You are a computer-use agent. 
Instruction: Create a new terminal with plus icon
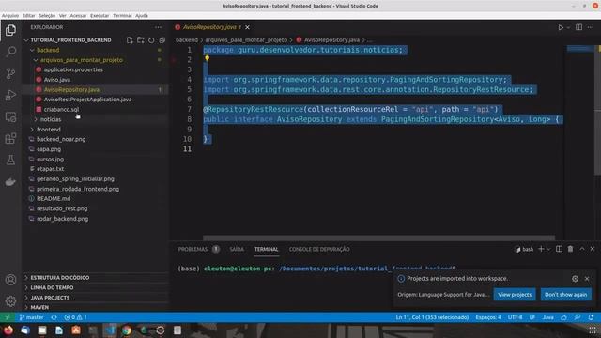click(x=541, y=249)
